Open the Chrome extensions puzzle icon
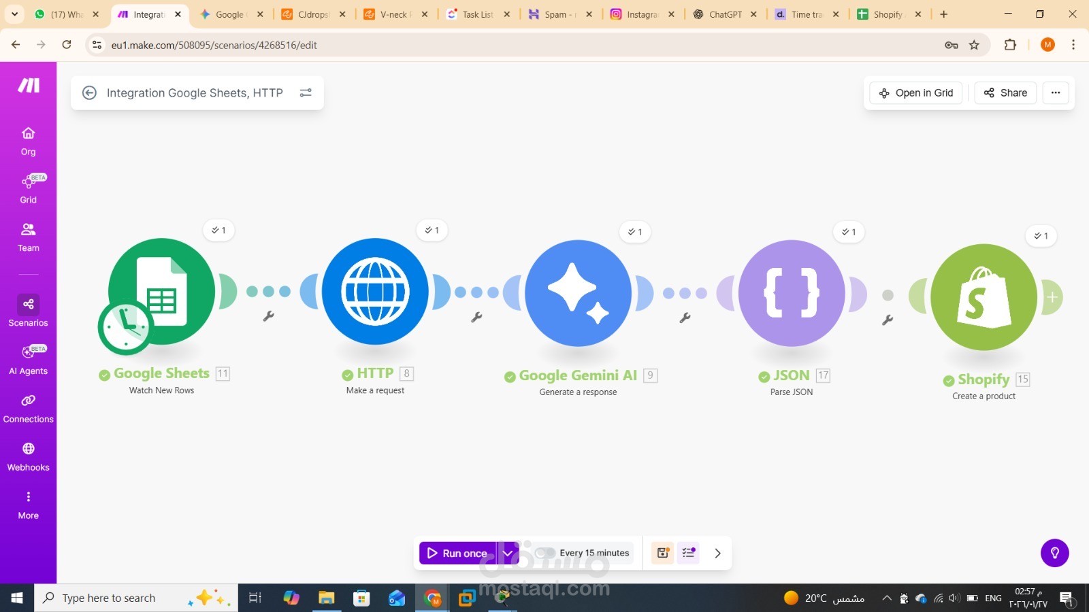The height and width of the screenshot is (612, 1089). (x=1010, y=45)
